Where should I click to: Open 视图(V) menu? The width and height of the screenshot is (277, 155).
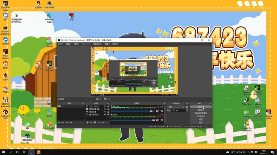pyautogui.click(x=76, y=44)
